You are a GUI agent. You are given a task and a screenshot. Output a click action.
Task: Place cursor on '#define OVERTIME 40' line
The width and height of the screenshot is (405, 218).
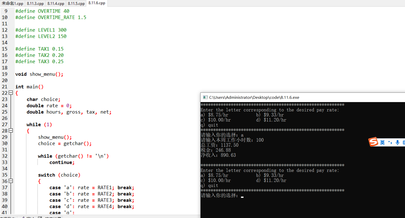click(x=42, y=11)
